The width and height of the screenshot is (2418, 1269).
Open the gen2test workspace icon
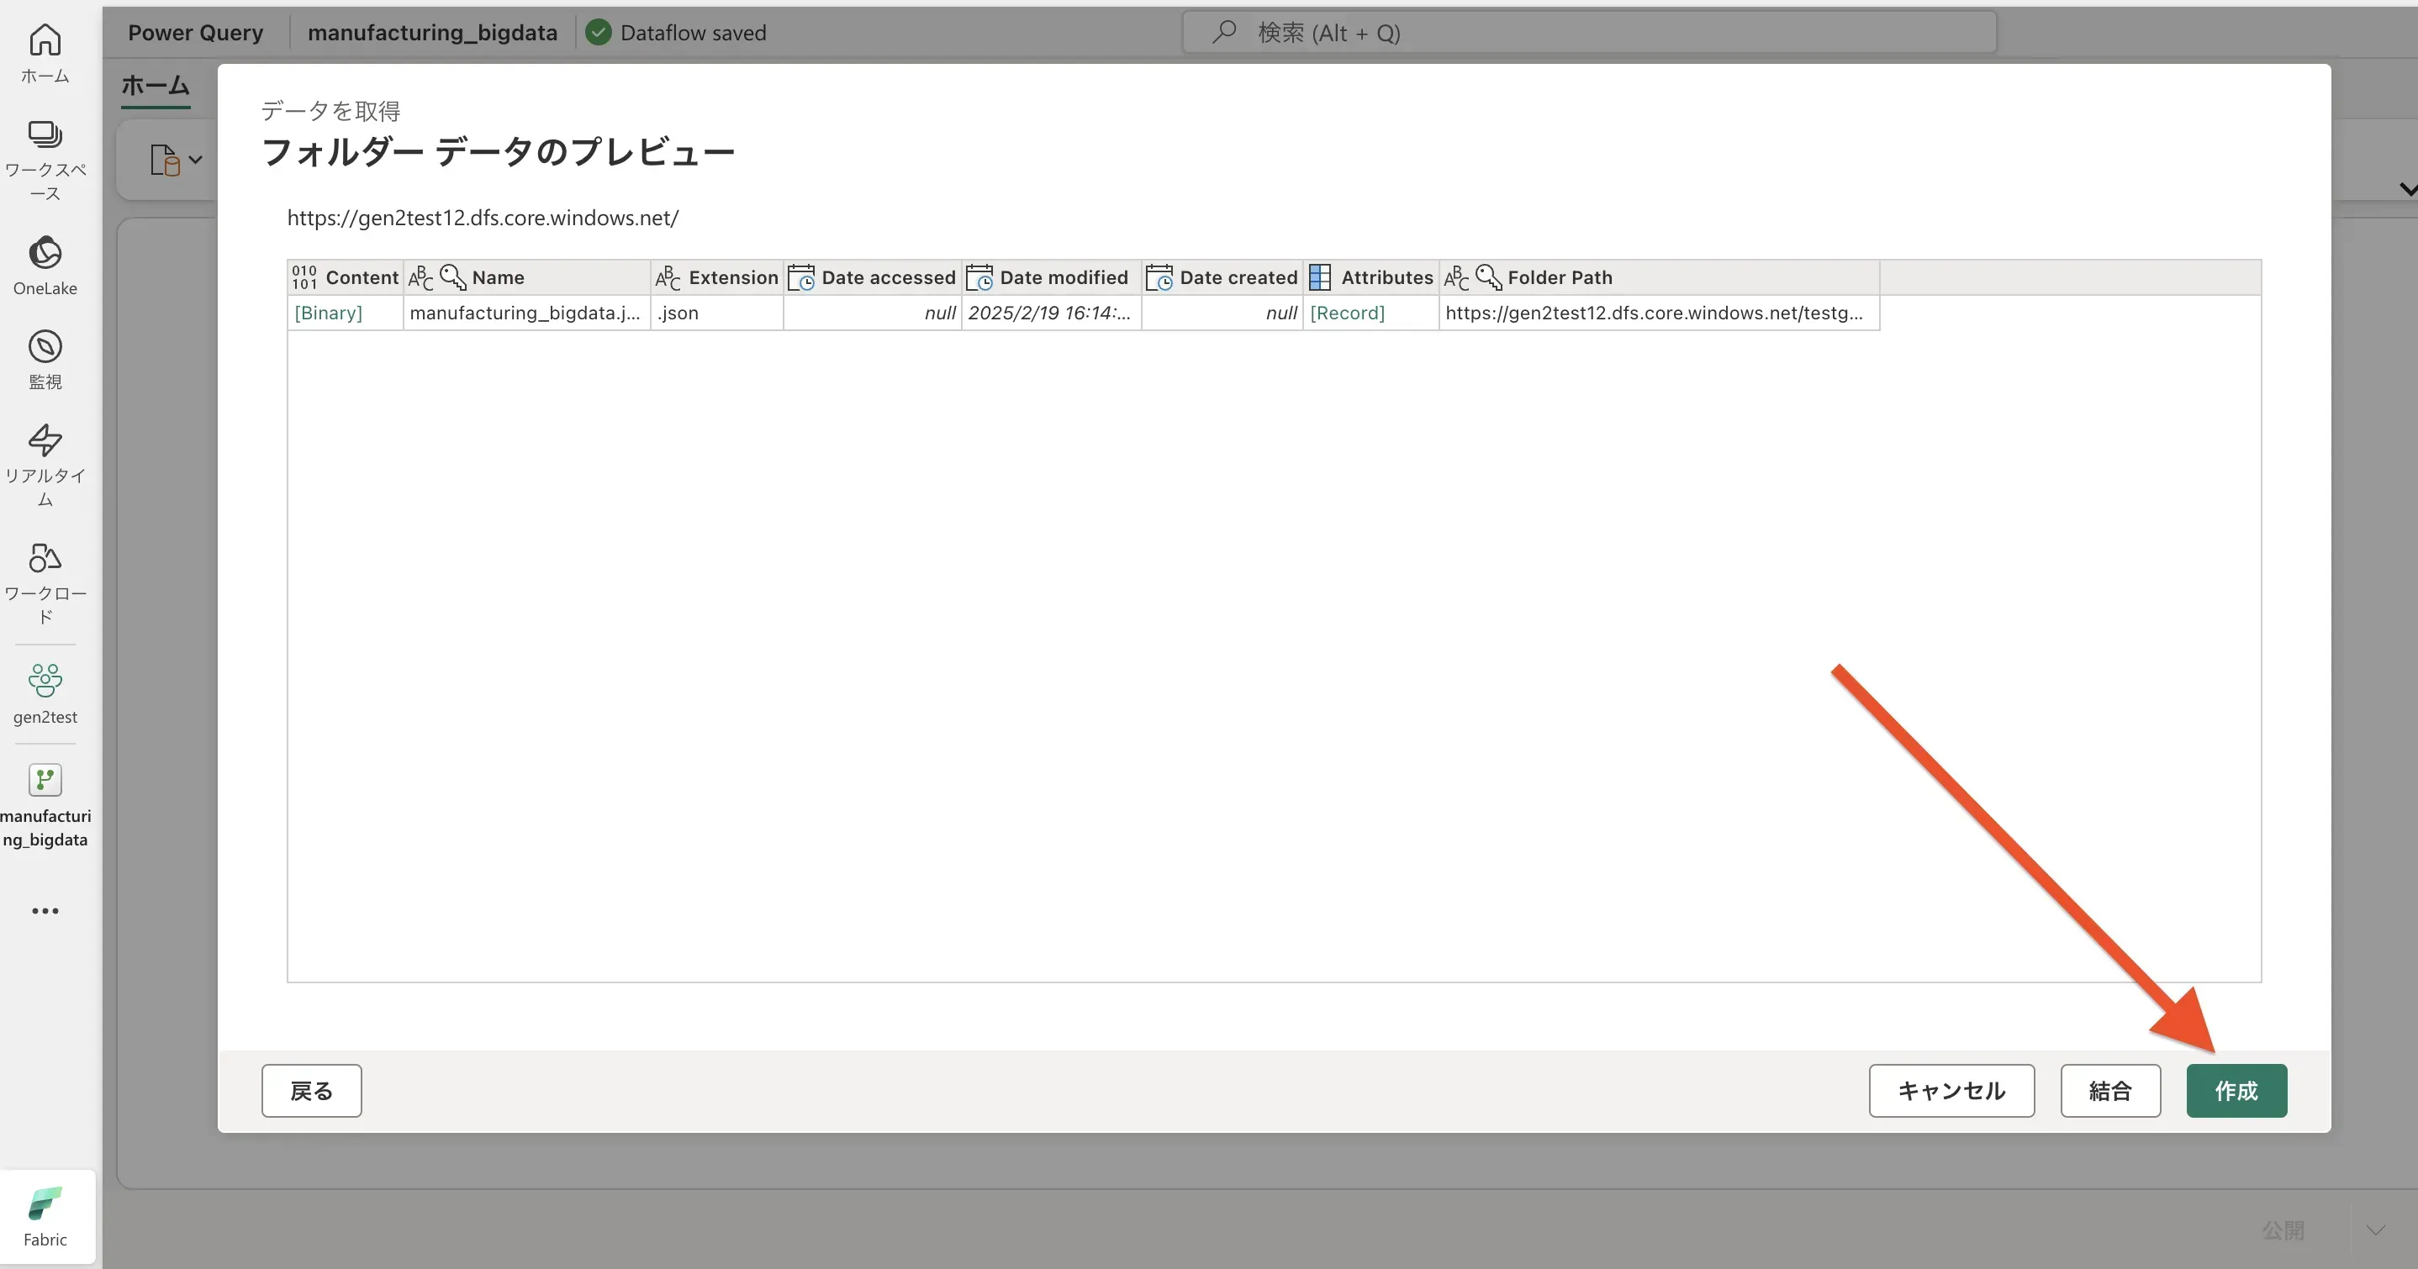[x=45, y=693]
